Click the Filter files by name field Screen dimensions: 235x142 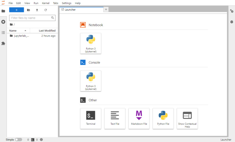tap(32, 18)
